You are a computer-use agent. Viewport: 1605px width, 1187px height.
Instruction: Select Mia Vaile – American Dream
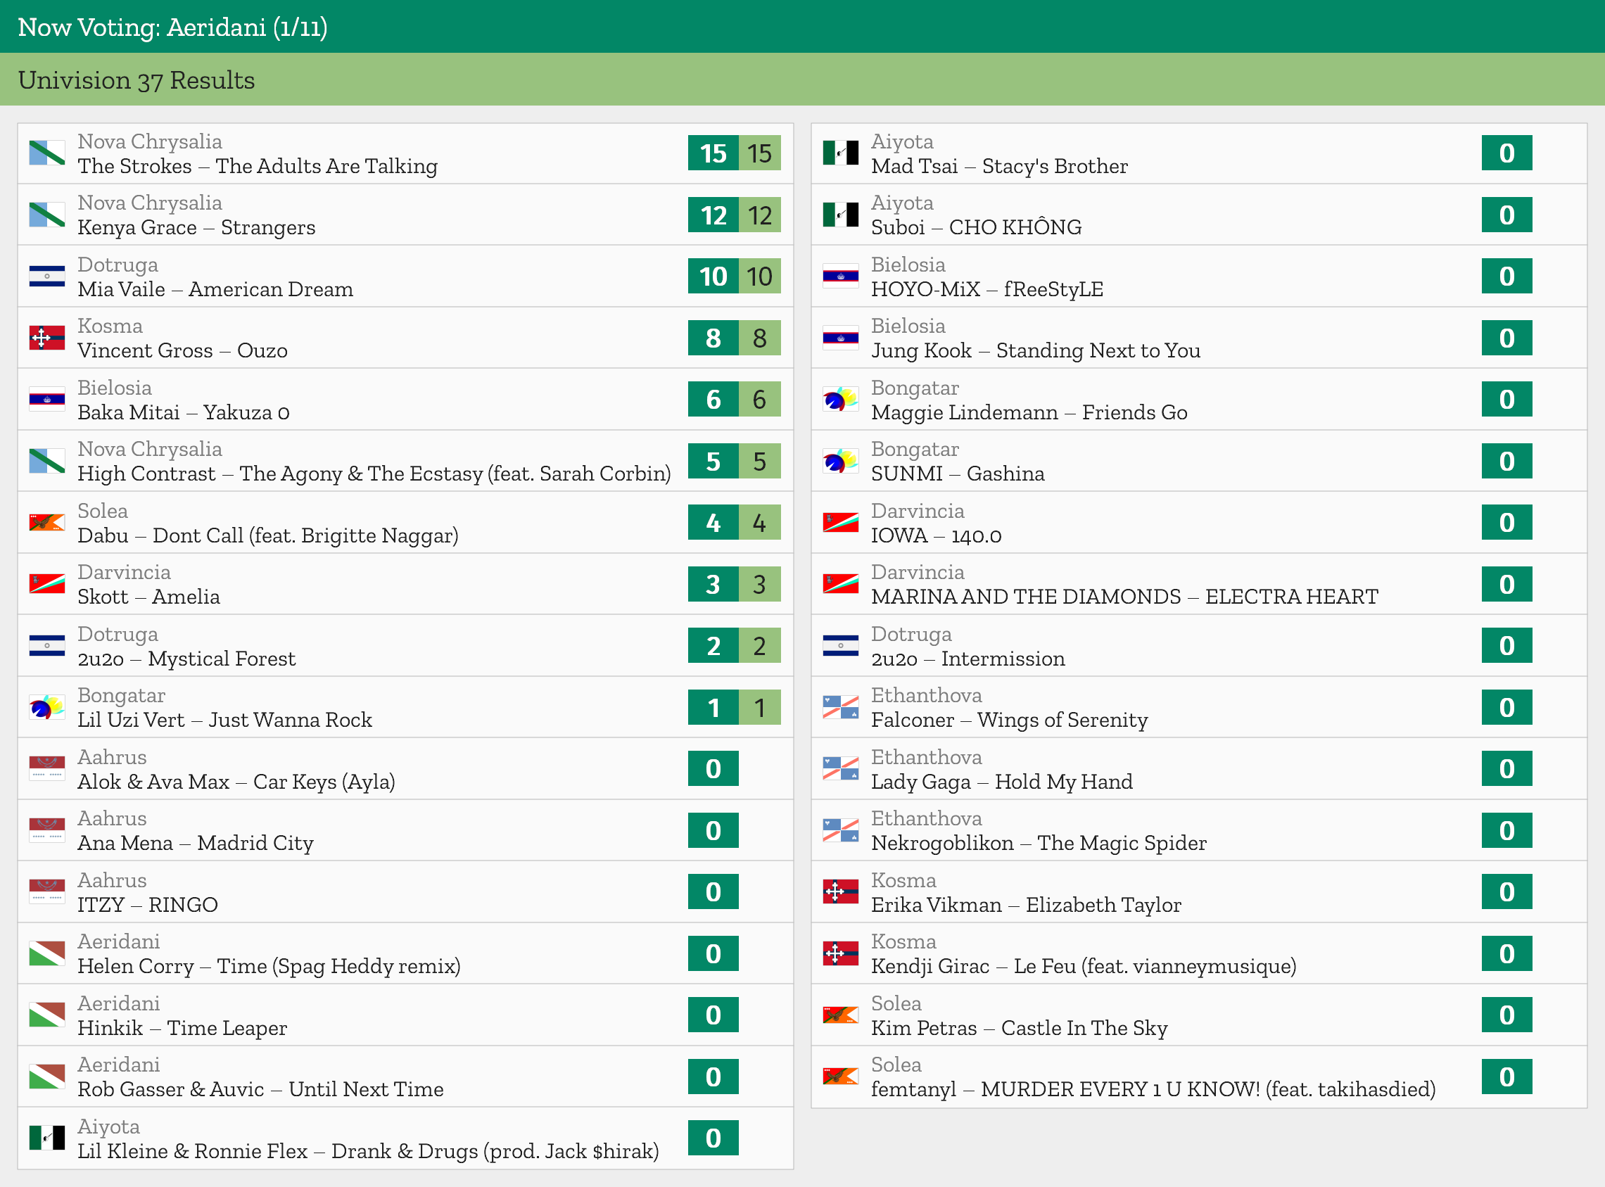tap(215, 289)
